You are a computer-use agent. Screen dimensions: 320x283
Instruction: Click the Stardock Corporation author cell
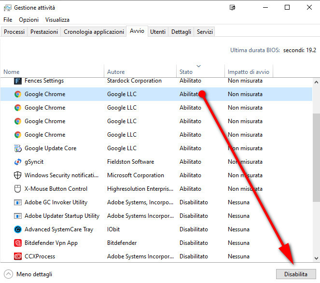134,81
